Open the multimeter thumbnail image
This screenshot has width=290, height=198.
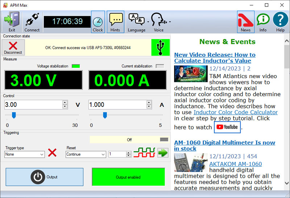coord(191,163)
